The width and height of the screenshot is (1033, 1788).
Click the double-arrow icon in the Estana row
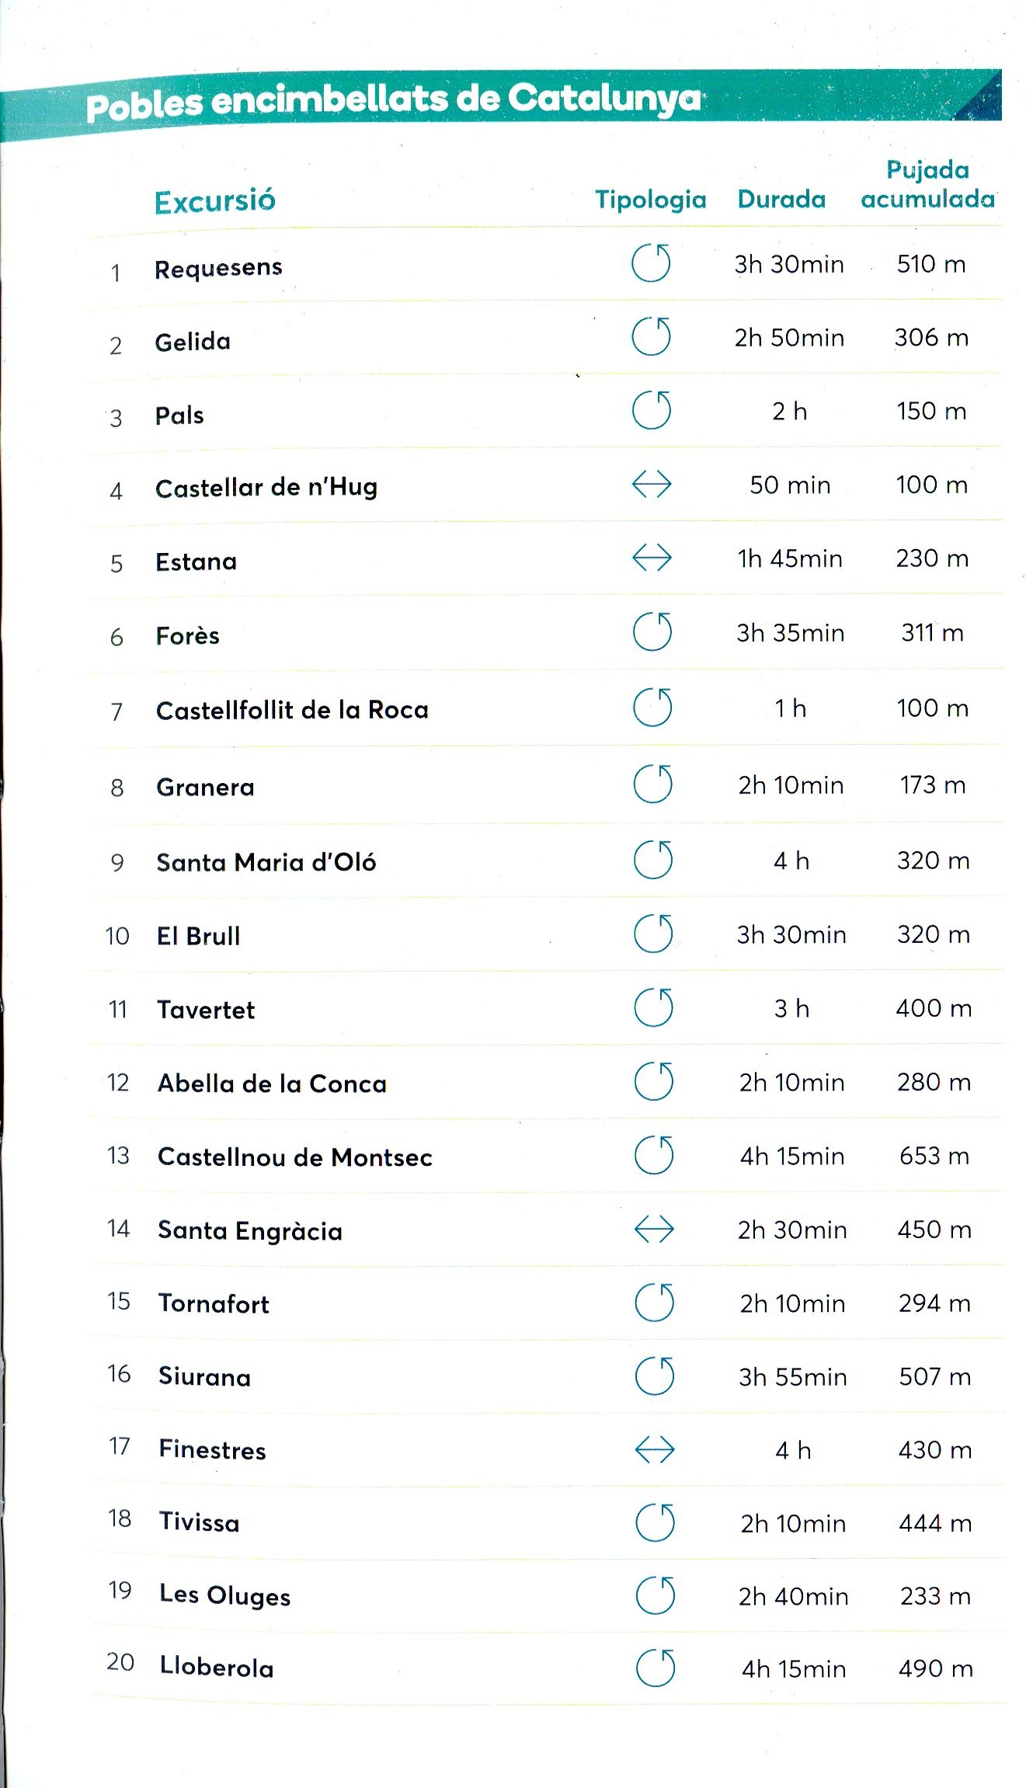coord(652,558)
